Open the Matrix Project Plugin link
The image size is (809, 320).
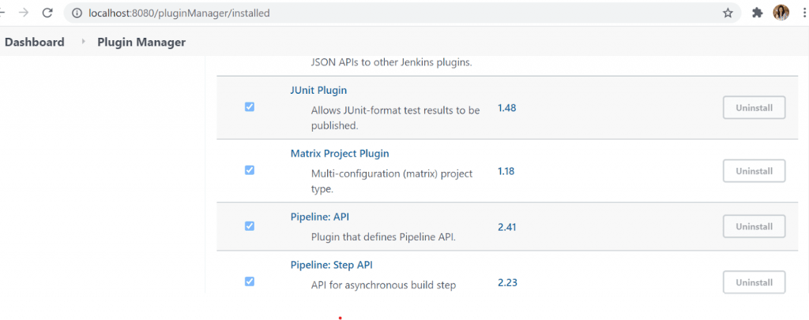pos(340,154)
